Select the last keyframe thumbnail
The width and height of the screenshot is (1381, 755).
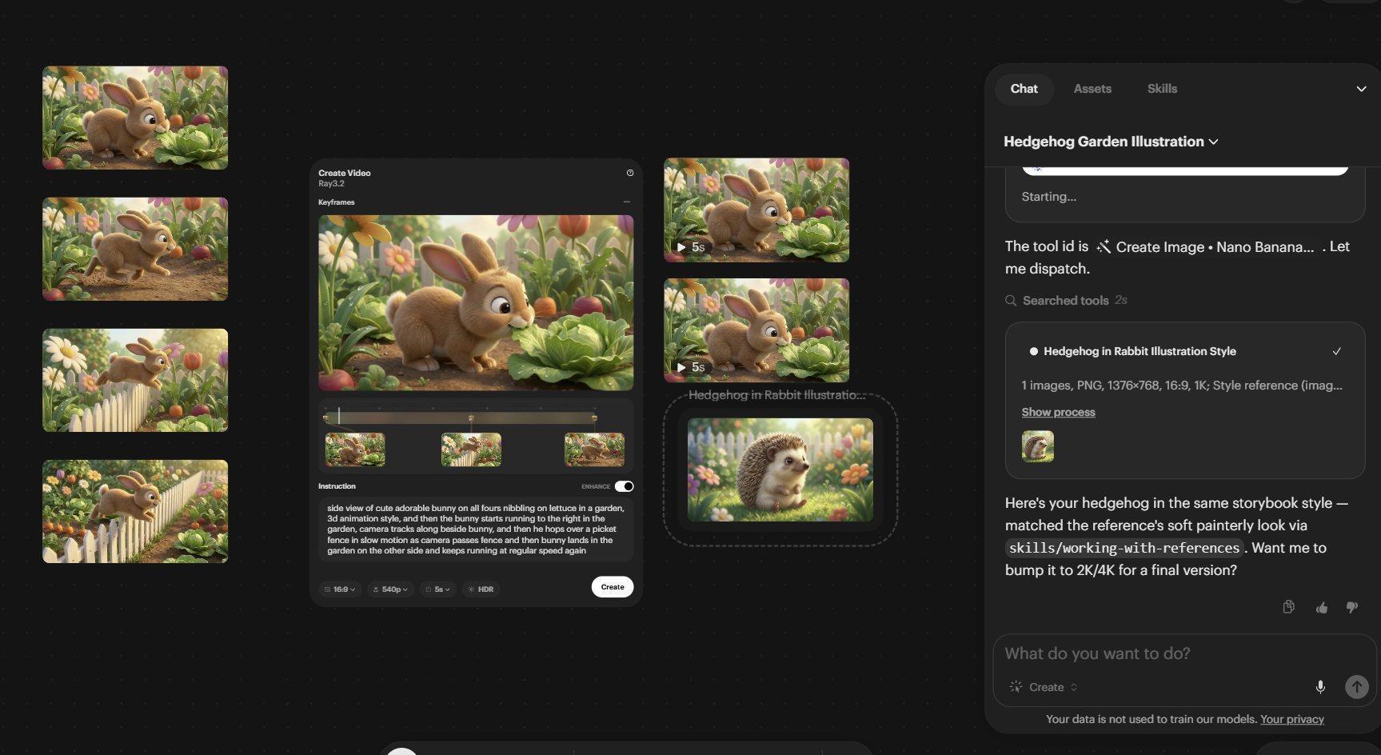pos(594,449)
